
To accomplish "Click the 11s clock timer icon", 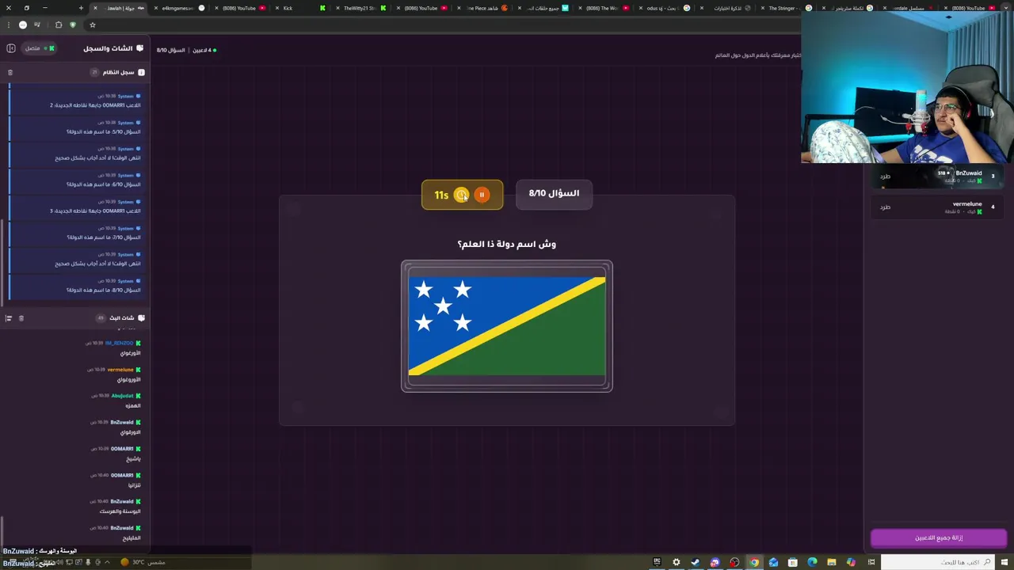I will pyautogui.click(x=461, y=195).
